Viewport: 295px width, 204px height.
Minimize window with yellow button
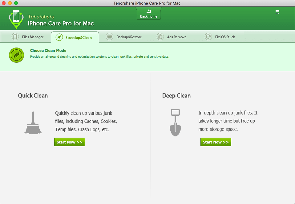tap(10, 3)
